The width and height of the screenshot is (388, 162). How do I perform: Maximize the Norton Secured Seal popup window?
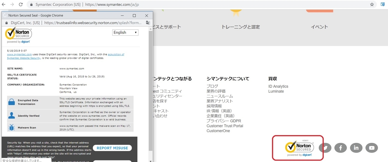(x=134, y=16)
